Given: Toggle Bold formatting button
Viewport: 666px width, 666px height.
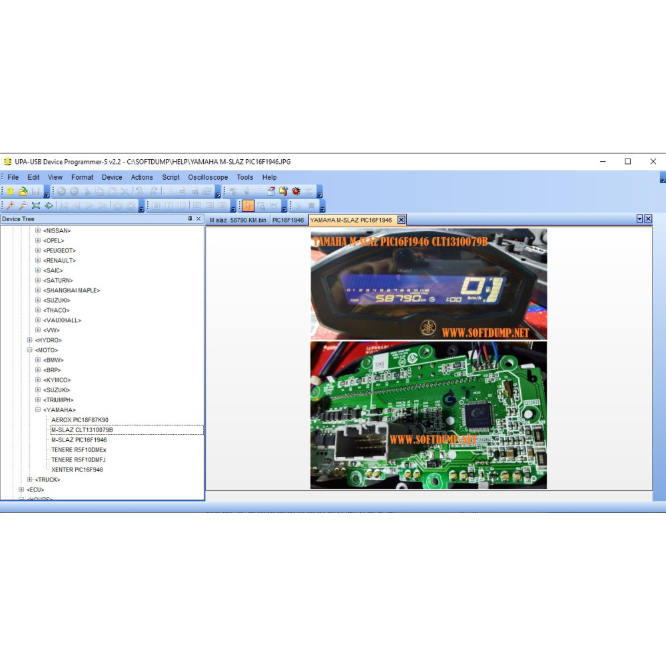Looking at the screenshot, I should [157, 206].
